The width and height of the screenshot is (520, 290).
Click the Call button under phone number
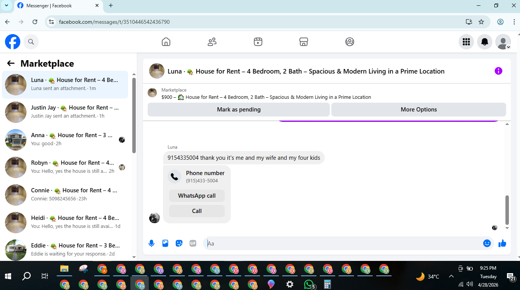click(197, 211)
